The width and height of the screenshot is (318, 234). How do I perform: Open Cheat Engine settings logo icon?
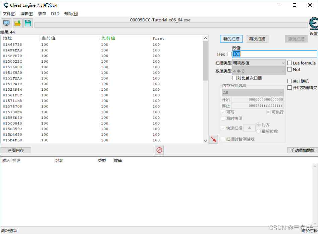point(314,23)
